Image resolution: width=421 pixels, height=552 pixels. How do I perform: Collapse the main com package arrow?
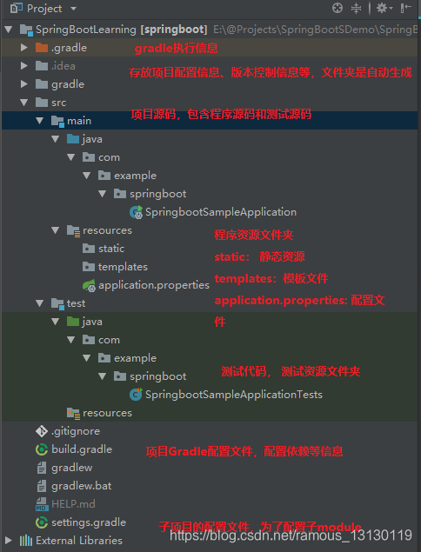pos(70,157)
